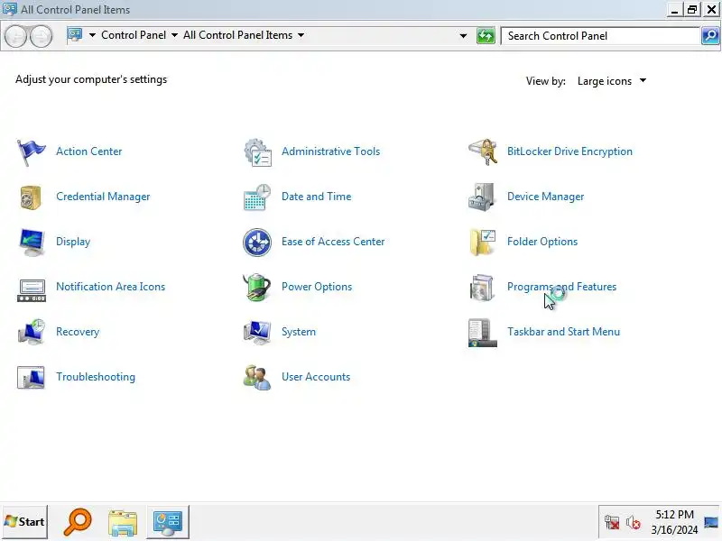Click the address bar control panel icon
Image resolution: width=722 pixels, height=541 pixels.
pos(75,35)
